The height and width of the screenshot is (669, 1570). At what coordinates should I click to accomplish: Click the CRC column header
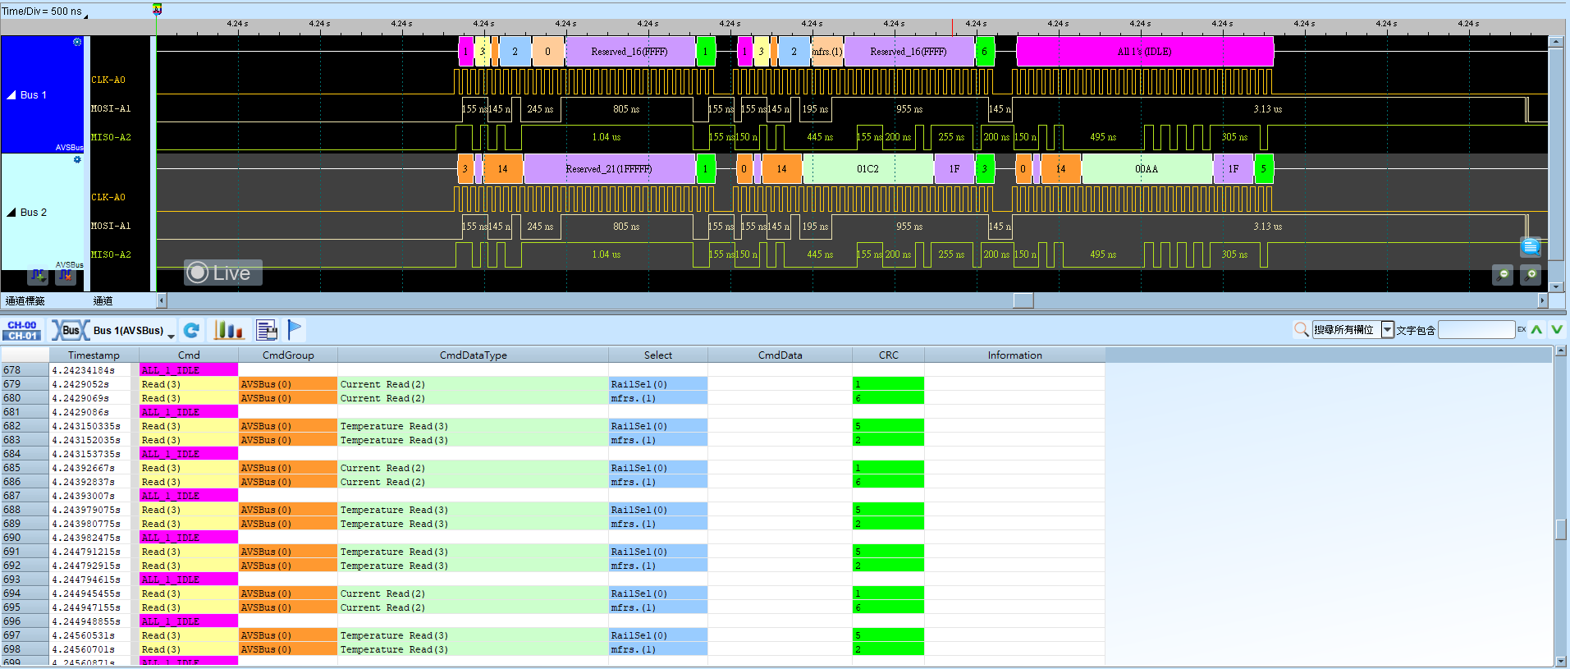[888, 355]
